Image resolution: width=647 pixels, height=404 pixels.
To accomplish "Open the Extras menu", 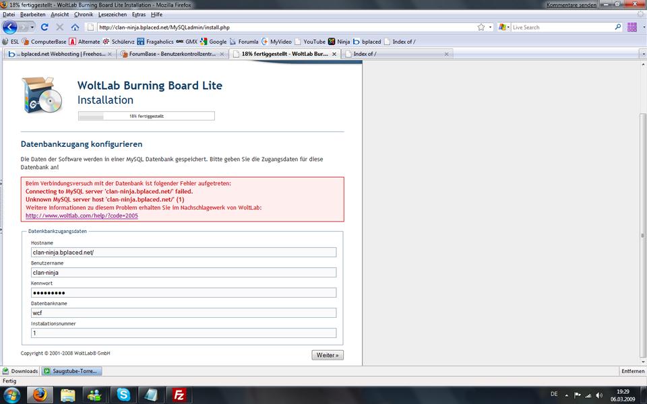I will click(139, 14).
